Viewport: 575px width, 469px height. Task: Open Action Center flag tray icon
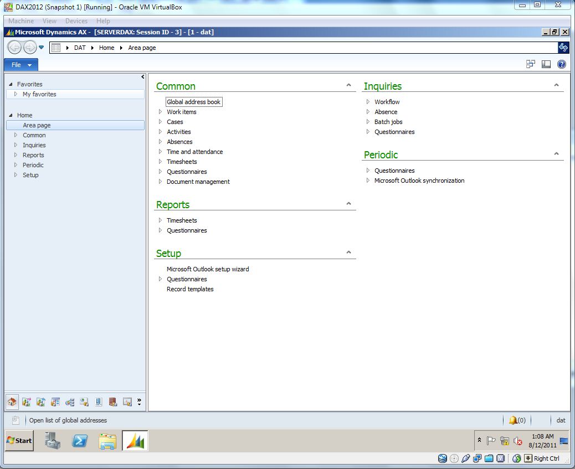tap(491, 441)
